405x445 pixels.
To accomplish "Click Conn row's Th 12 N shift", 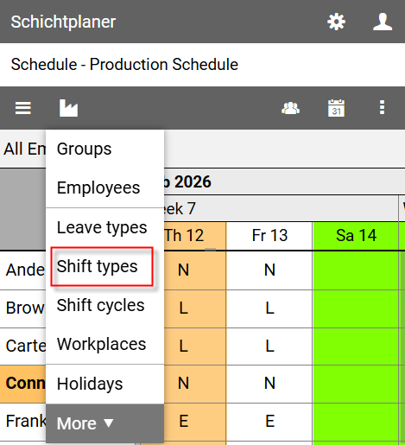I will (195, 384).
